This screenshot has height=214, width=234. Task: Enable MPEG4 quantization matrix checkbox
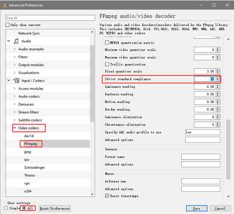[107, 43]
